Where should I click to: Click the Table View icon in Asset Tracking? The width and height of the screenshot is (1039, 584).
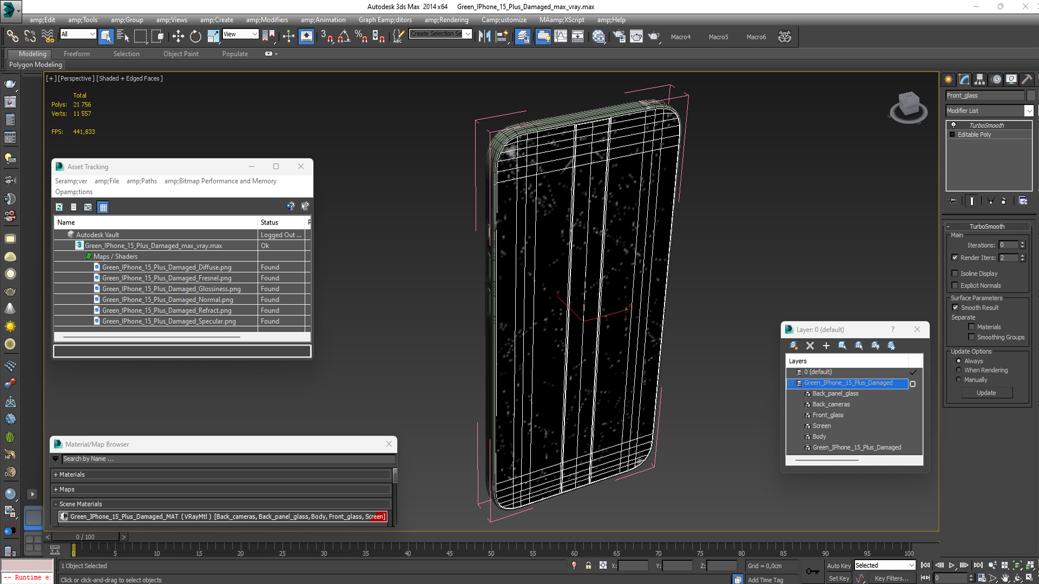pyautogui.click(x=103, y=207)
